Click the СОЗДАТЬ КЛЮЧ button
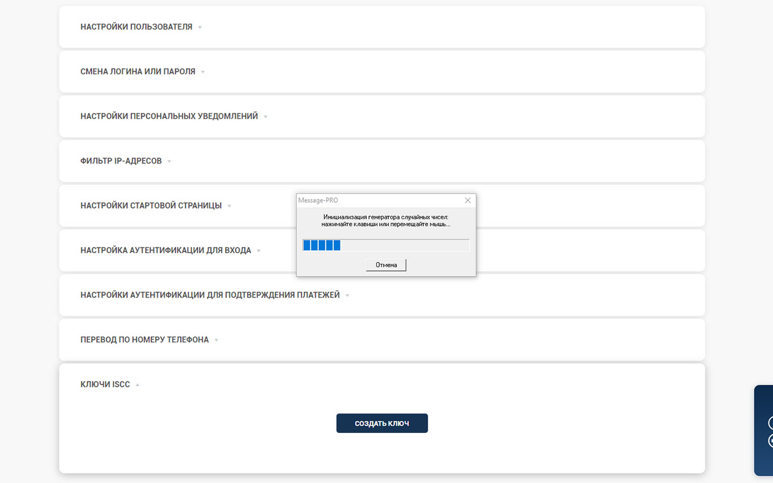The width and height of the screenshot is (773, 483). tap(382, 423)
